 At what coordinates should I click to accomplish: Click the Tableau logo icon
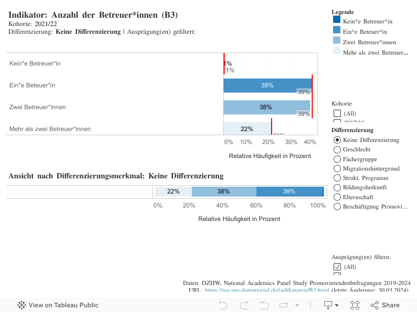click(x=22, y=305)
